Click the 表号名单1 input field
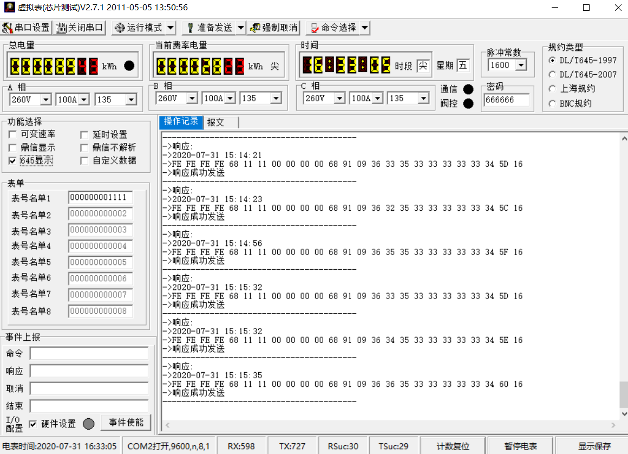 [x=100, y=197]
